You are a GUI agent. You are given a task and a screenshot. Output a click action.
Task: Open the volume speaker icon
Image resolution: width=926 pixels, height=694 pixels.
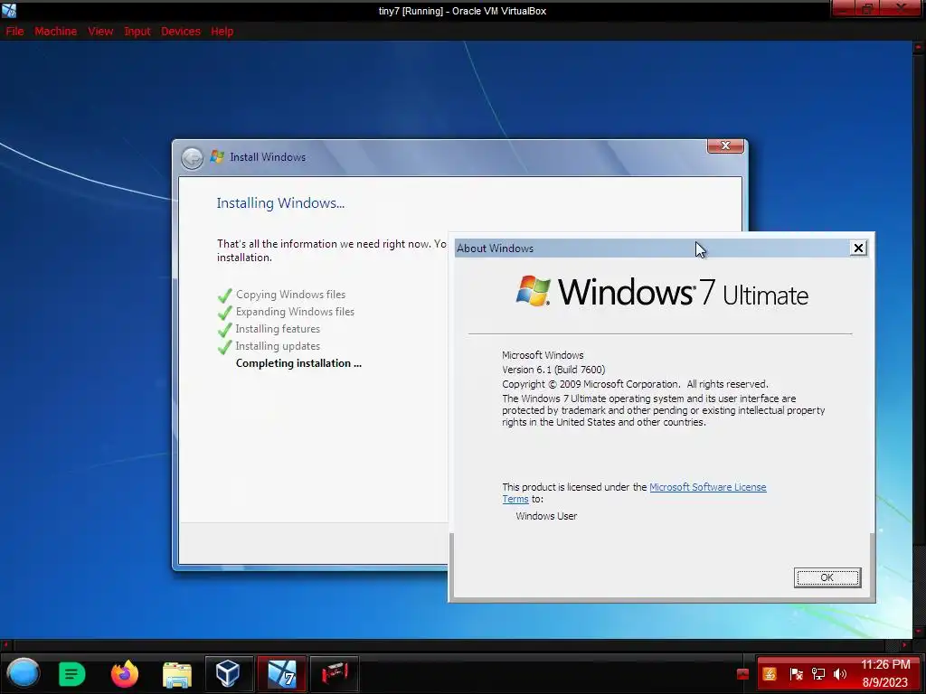[x=840, y=674]
